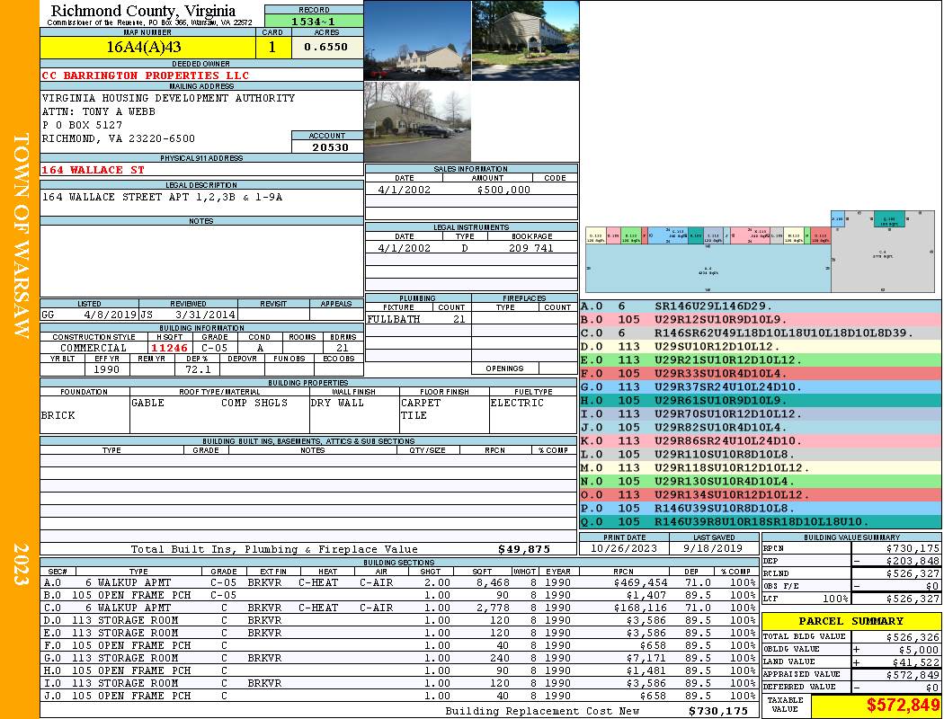Select DEP summary value $203,848
Viewport: 944px width, 719px height.
tap(913, 561)
